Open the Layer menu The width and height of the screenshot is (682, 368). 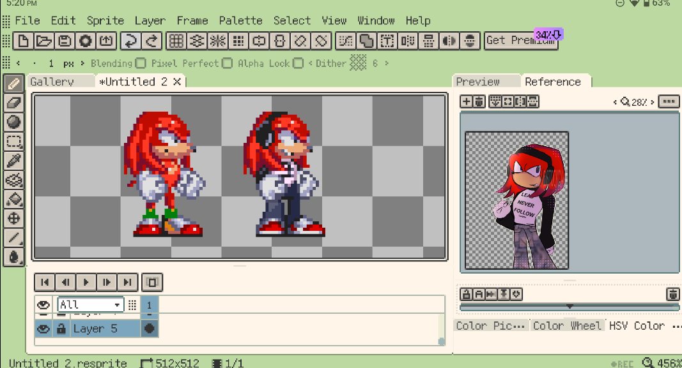150,20
